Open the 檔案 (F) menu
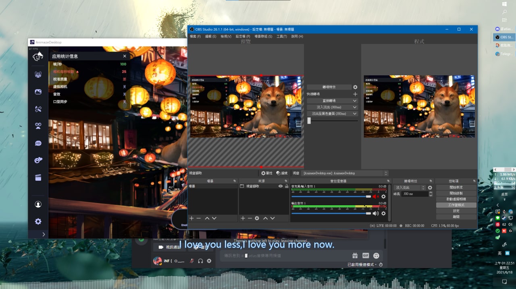Image resolution: width=516 pixels, height=289 pixels. tap(195, 36)
